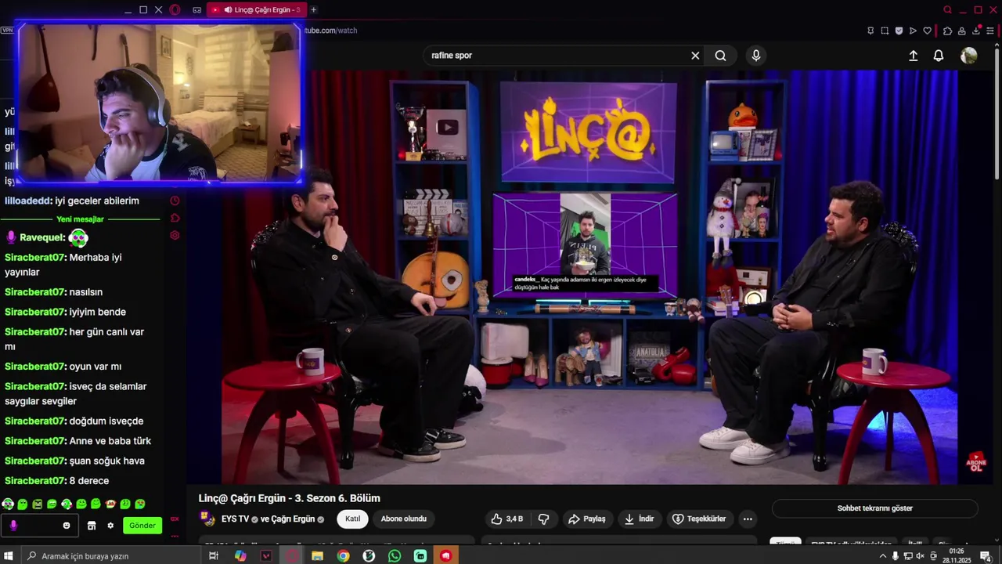Download the video with İndir
Image resolution: width=1002 pixels, height=564 pixels.
(639, 519)
